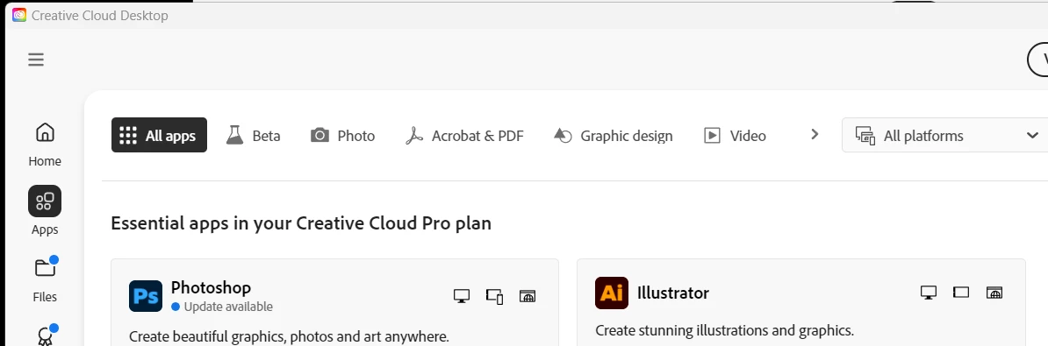Expand the All platforms dropdown
Viewport: 1048px width, 346px height.
pos(944,135)
